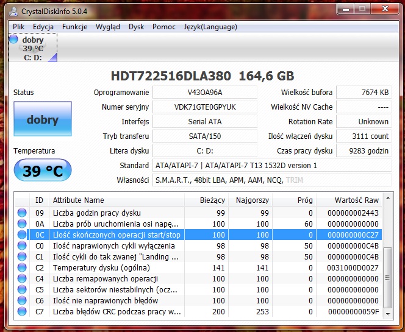Click raw value 0031000D0027
Image resolution: width=405 pixels, height=332 pixels.
[x=353, y=267]
